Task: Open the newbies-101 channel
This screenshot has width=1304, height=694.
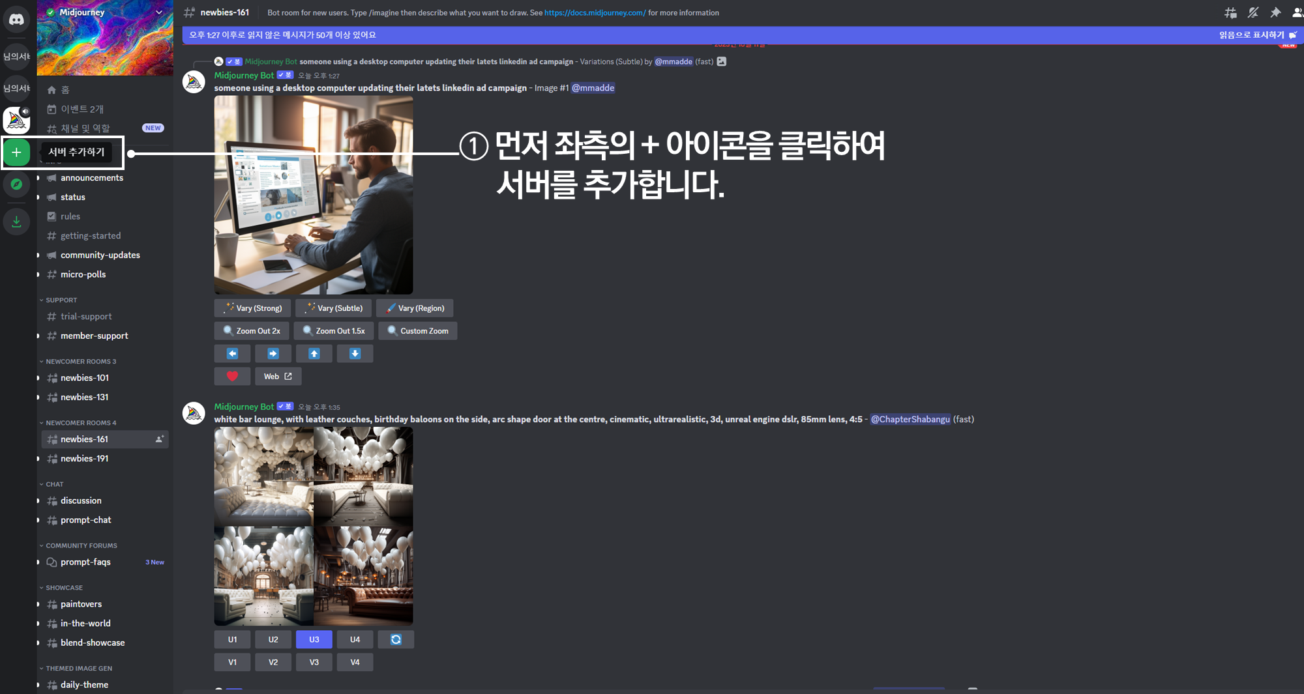Action: point(104,378)
